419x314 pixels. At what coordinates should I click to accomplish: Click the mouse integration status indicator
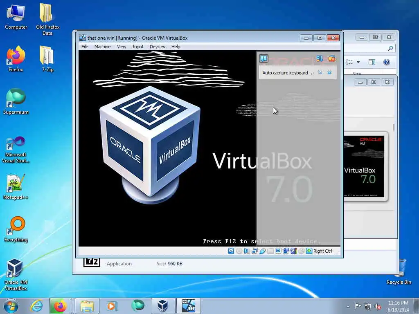click(302, 251)
